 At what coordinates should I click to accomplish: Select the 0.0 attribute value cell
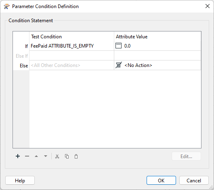click(x=157, y=46)
